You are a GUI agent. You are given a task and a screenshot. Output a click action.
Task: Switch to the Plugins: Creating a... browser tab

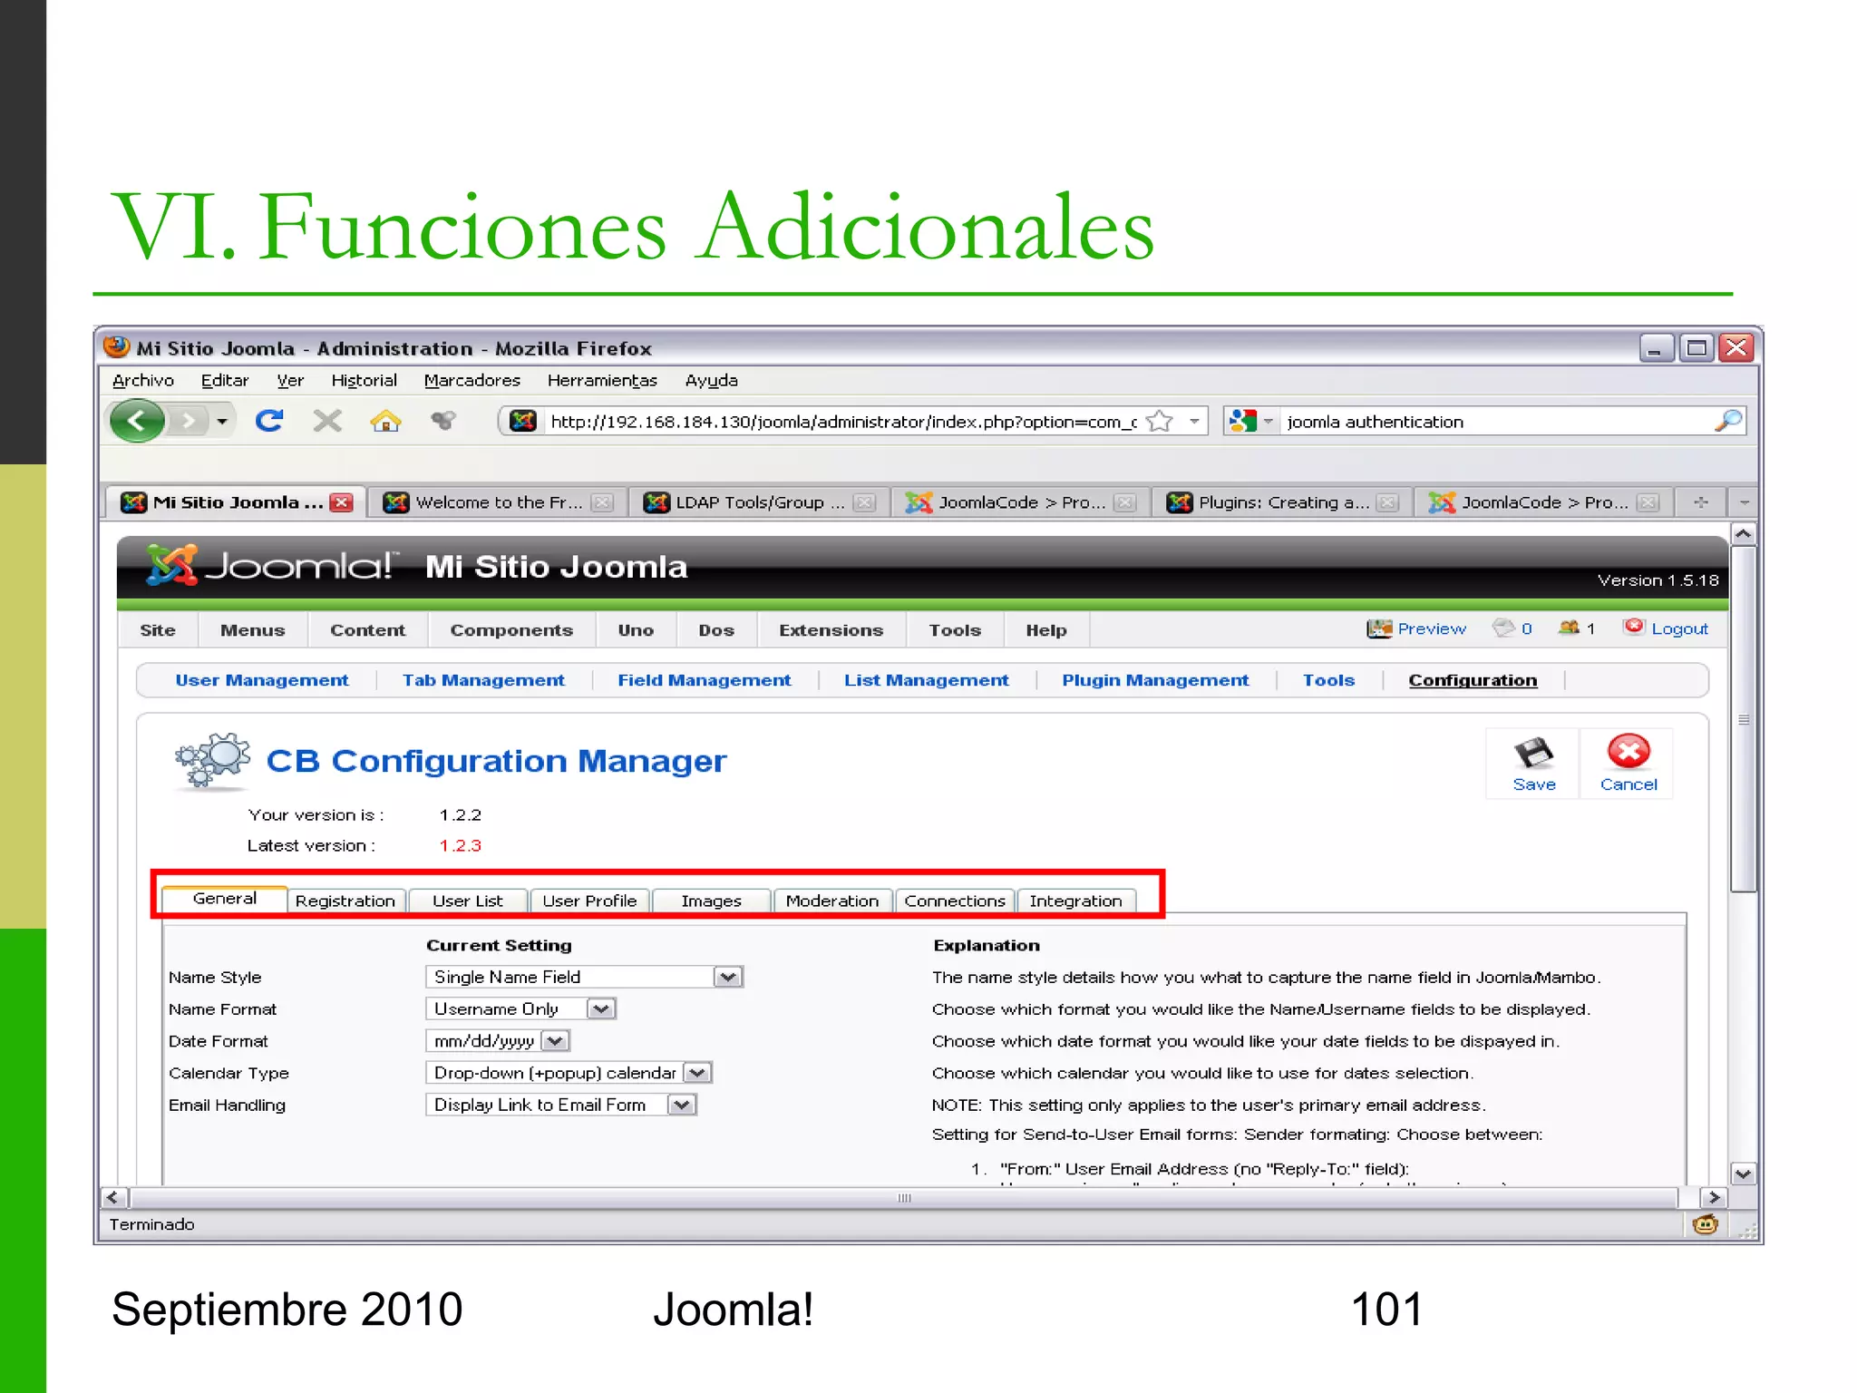[x=1282, y=502]
